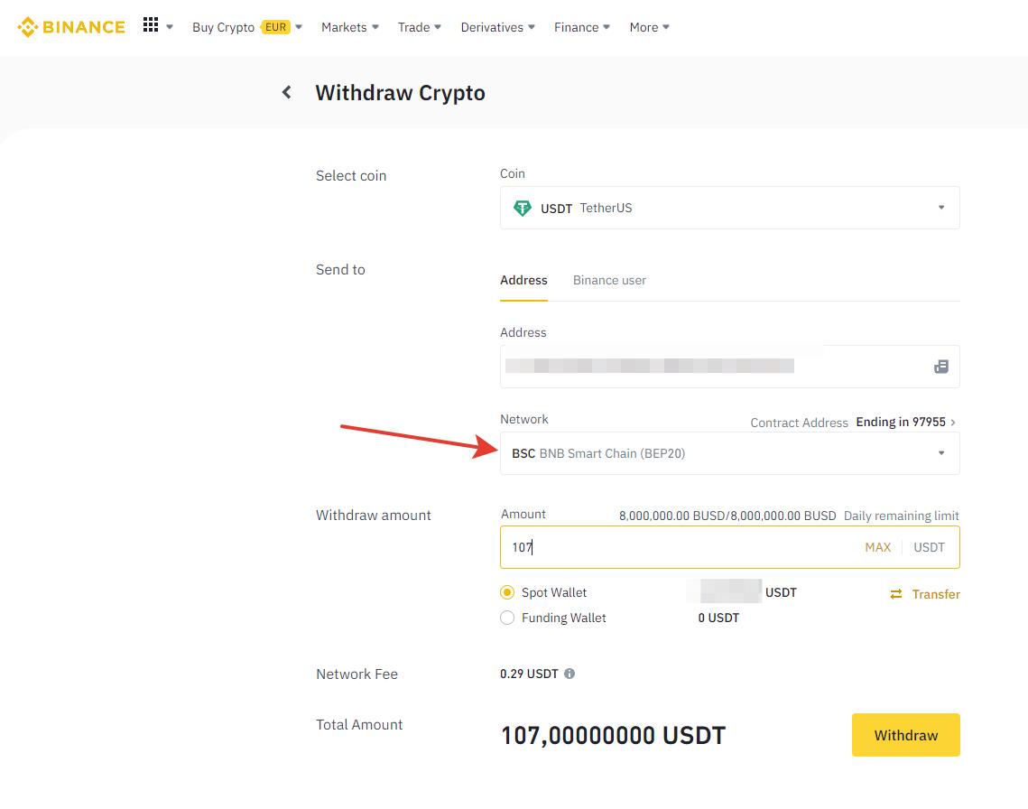Expand the Coin selection dropdown
This screenshot has height=809, width=1028.
pos(729,208)
